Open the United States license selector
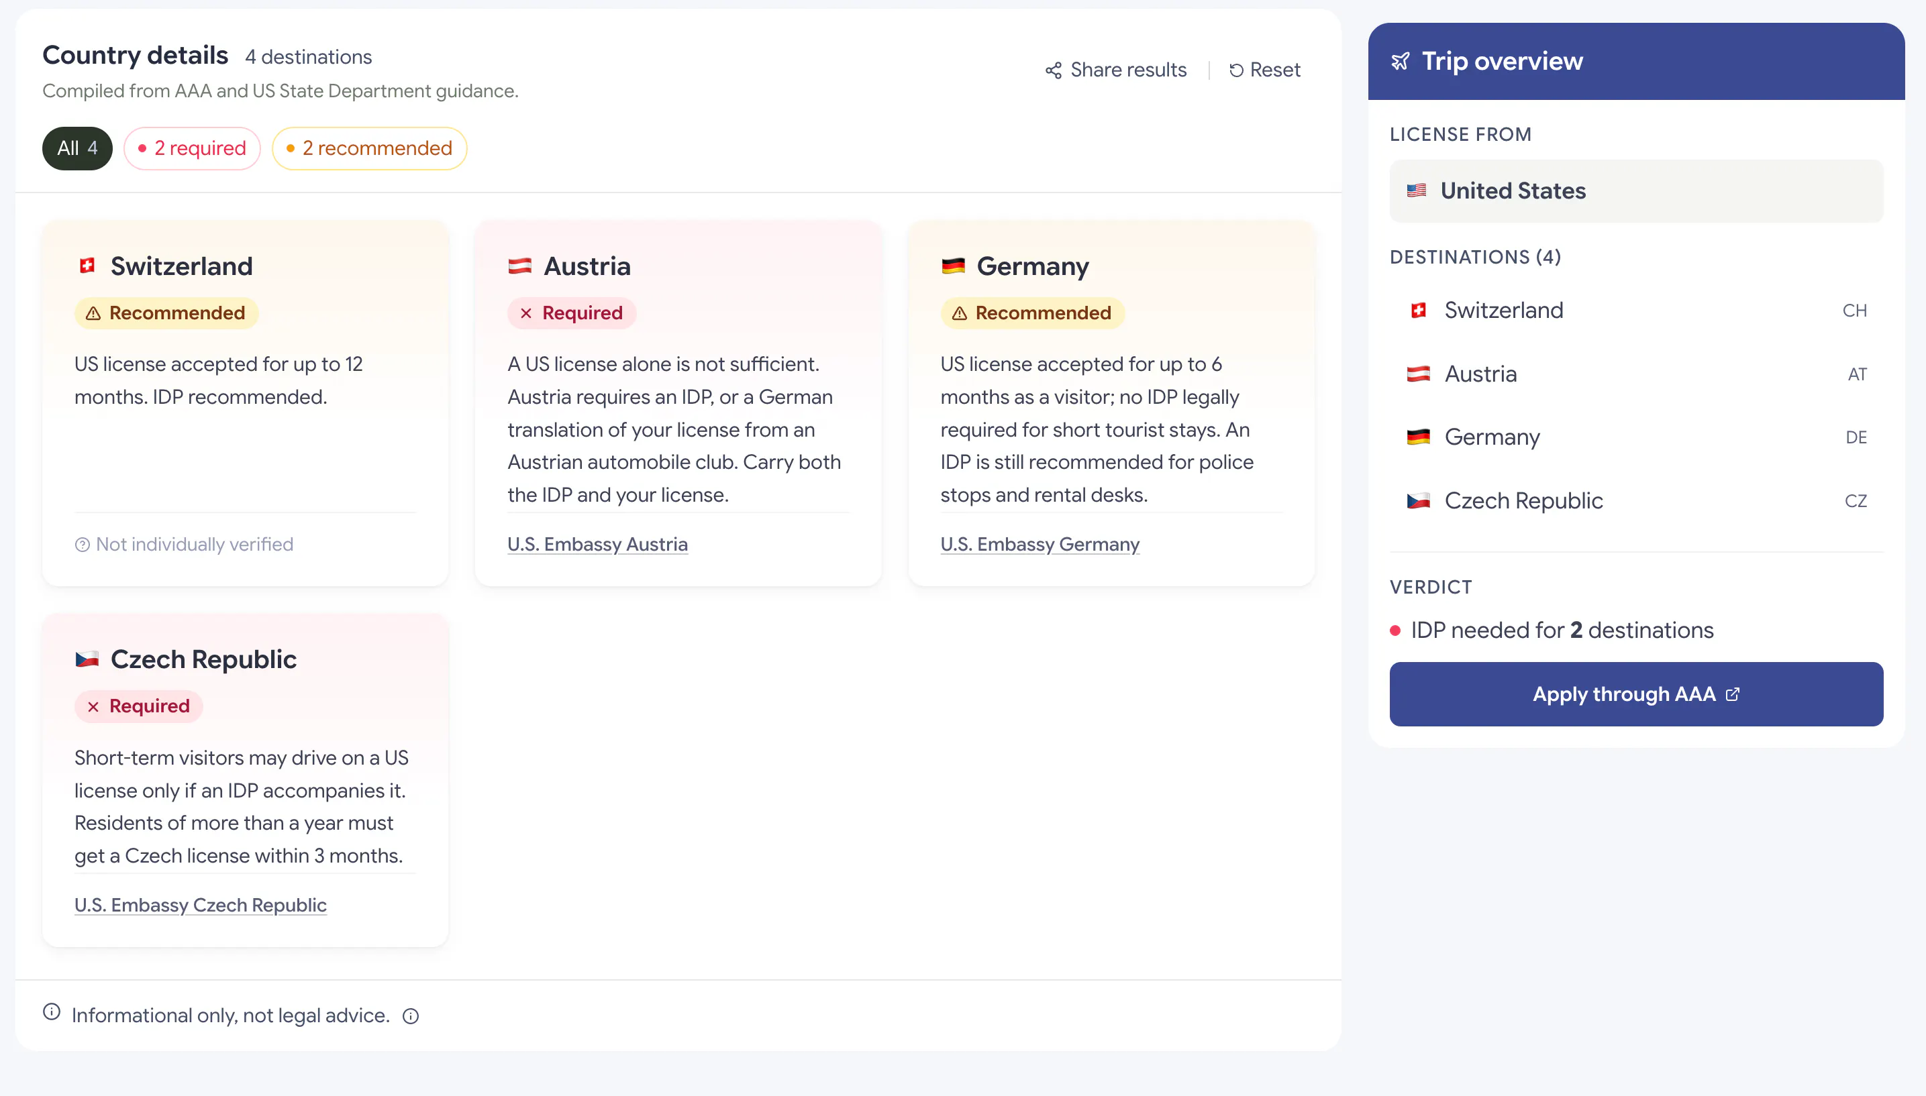1926x1096 pixels. [1636, 190]
